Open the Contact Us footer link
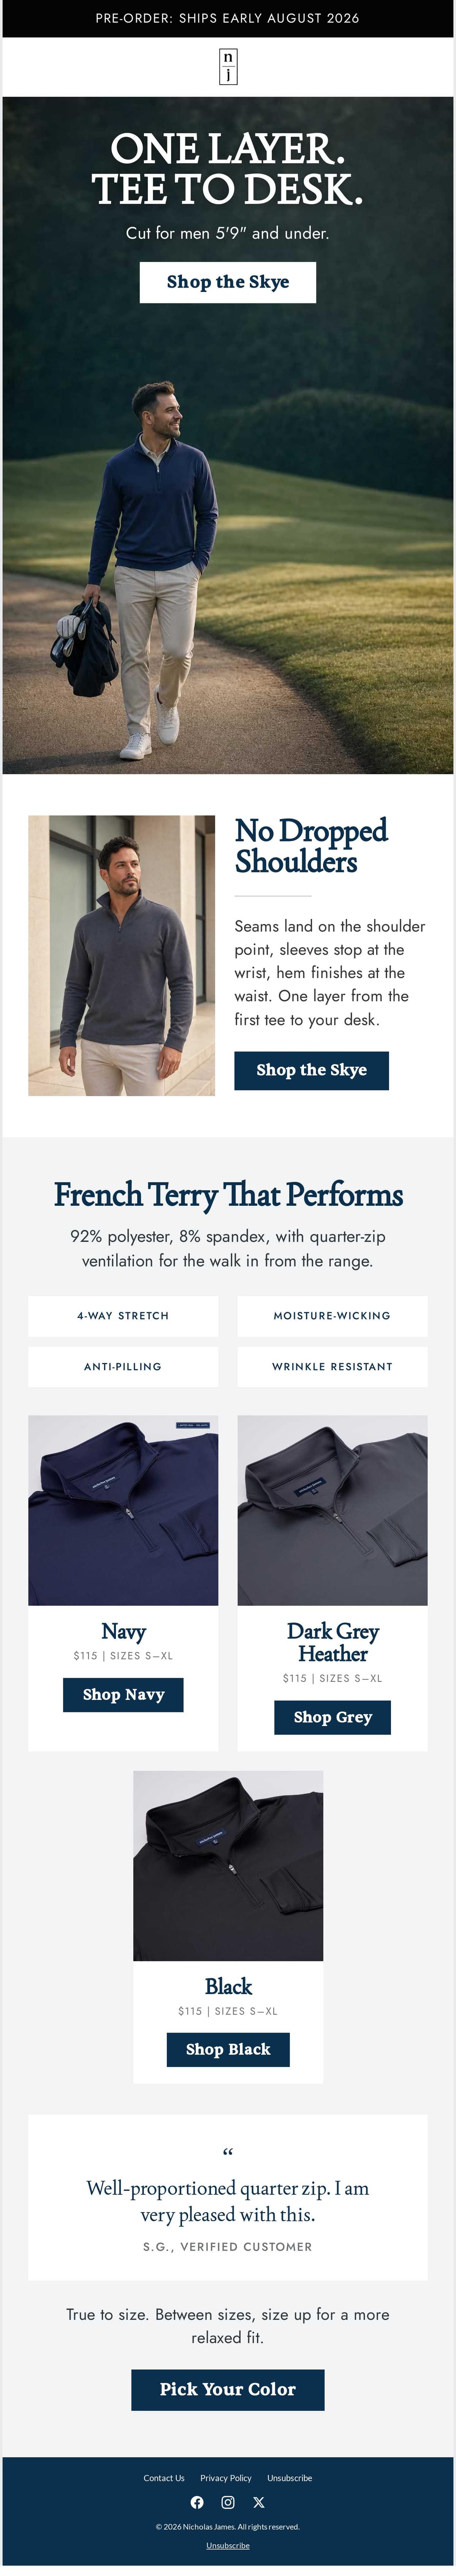 click(x=164, y=2478)
